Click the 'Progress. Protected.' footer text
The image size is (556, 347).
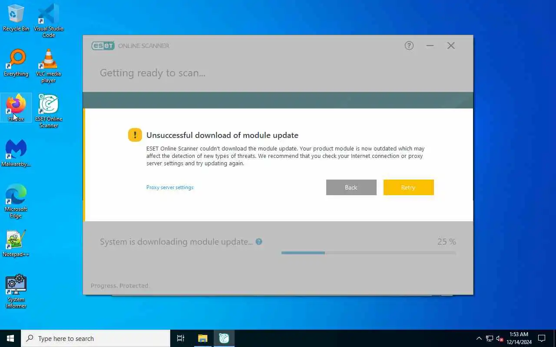point(120,285)
